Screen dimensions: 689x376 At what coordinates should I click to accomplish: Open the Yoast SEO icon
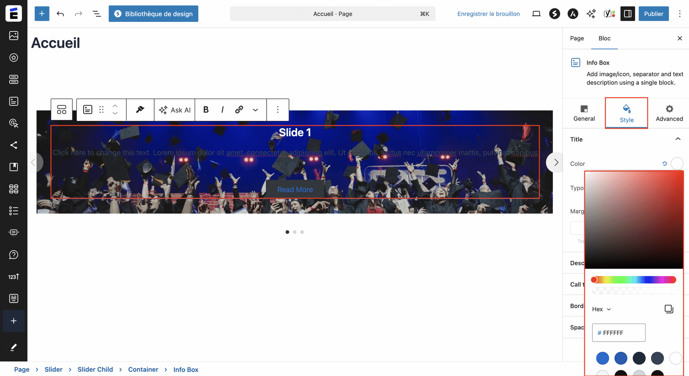[x=609, y=14]
